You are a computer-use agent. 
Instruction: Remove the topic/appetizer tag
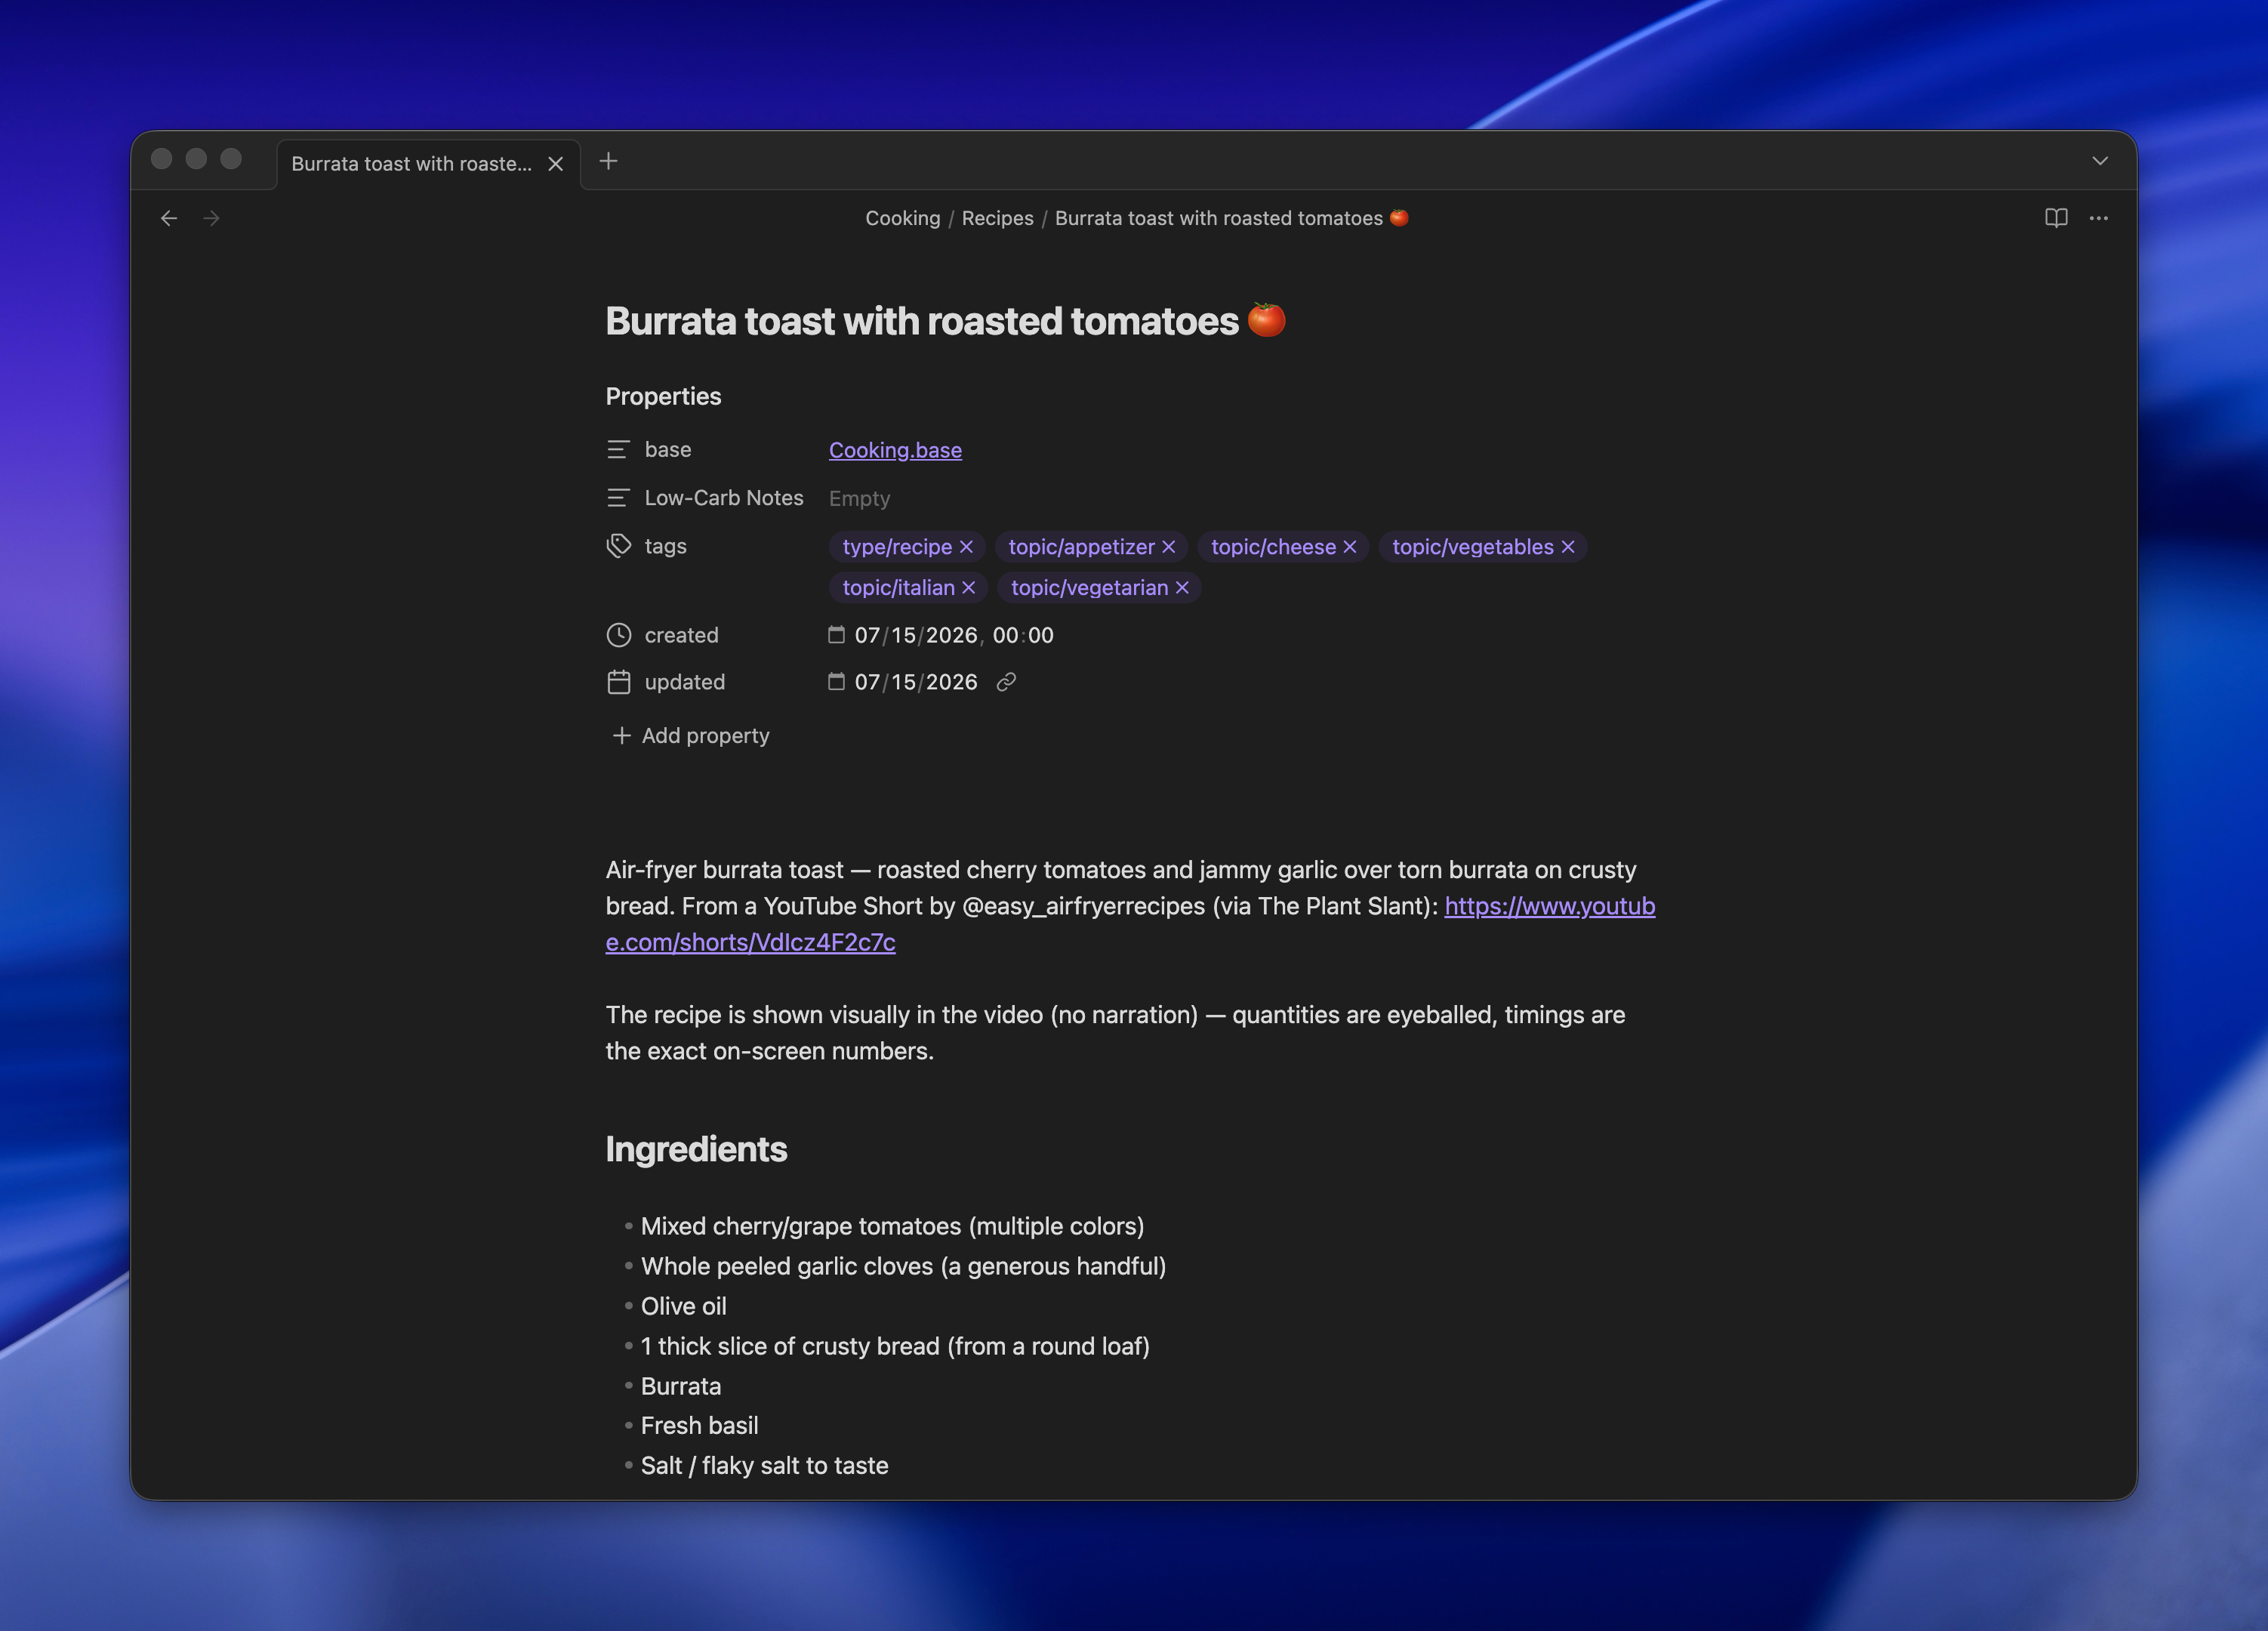pyautogui.click(x=1168, y=547)
